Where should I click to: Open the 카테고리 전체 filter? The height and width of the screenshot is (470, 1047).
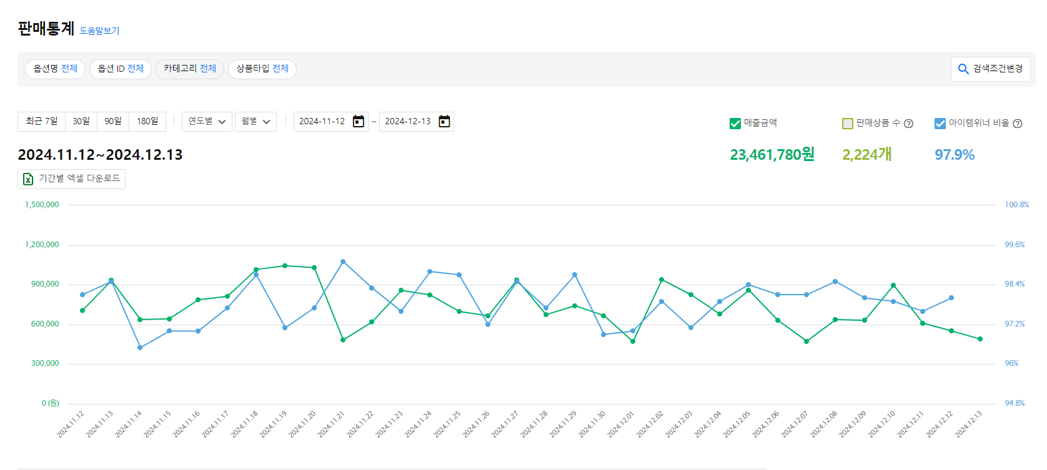(x=190, y=69)
